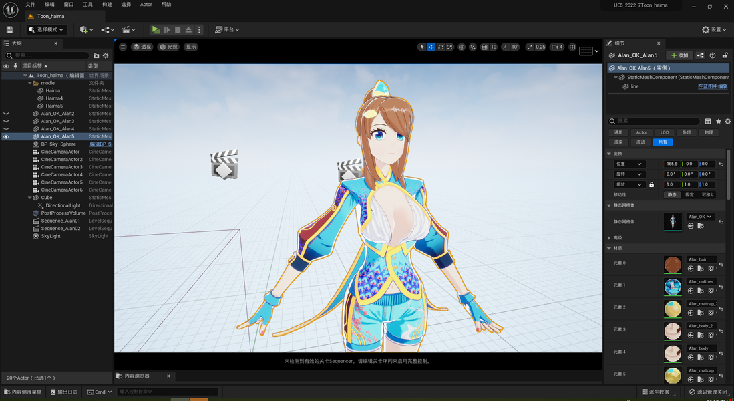Open the 构建 menu
This screenshot has height=401, width=734.
(108, 5)
